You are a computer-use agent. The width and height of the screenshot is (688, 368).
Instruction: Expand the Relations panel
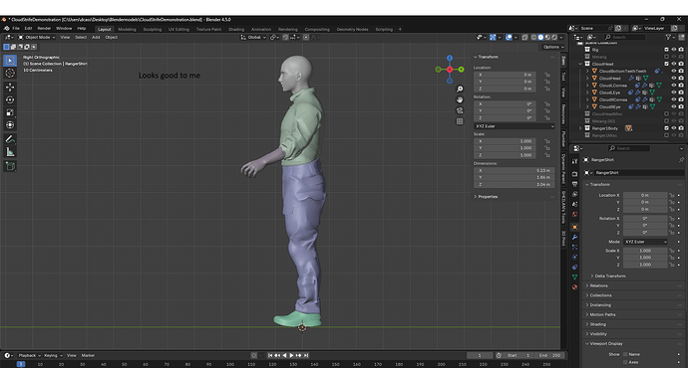[598, 285]
